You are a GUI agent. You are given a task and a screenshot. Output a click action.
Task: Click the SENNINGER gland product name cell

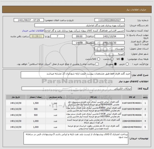click(94, 103)
